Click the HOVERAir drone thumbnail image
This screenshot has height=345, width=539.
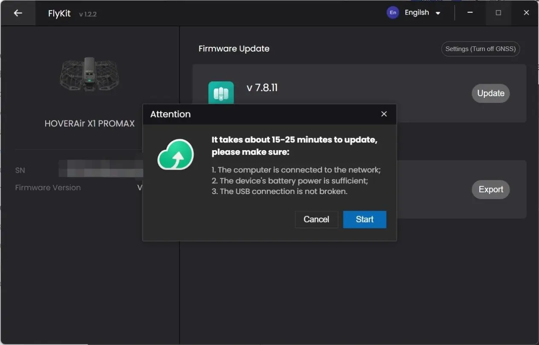click(89, 75)
